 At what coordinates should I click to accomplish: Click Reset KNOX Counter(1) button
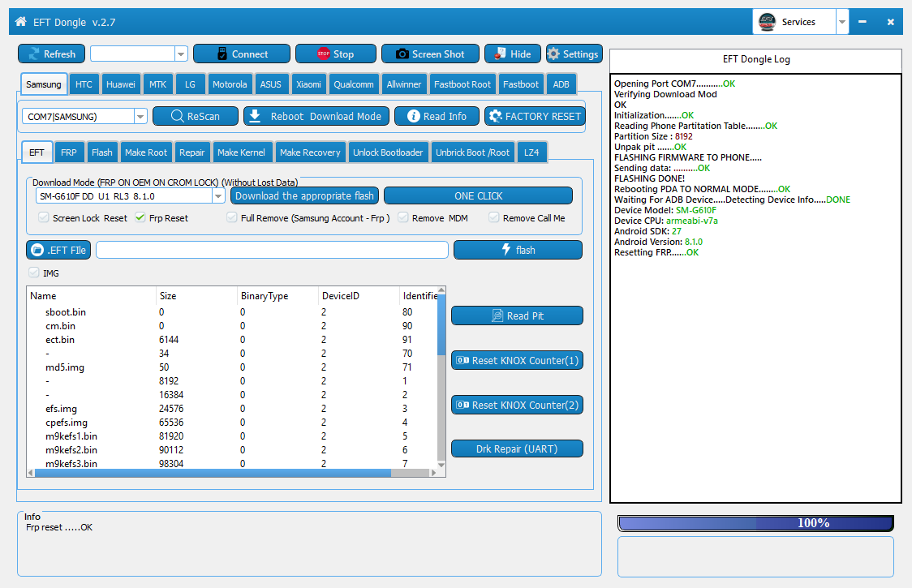click(x=517, y=360)
